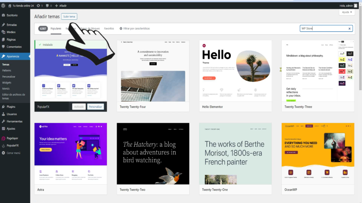Open Patterns submenu item

pyautogui.click(x=7, y=70)
